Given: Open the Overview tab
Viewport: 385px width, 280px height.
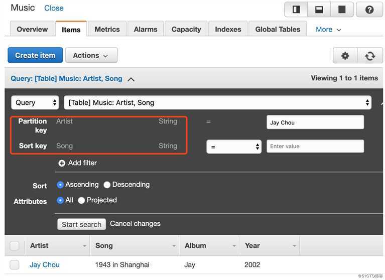Looking at the screenshot, I should (32, 29).
